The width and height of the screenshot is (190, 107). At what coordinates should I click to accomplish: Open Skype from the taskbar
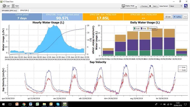click(x=58, y=104)
